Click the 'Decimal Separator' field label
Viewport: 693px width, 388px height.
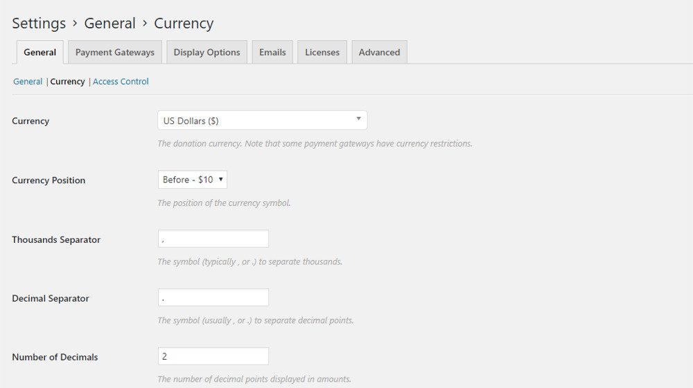pyautogui.click(x=51, y=299)
